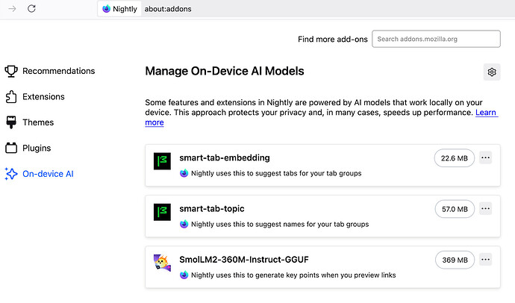This screenshot has width=515, height=303.
Task: Click Nightly icon beside tab groups suggestion text
Action: [184, 173]
